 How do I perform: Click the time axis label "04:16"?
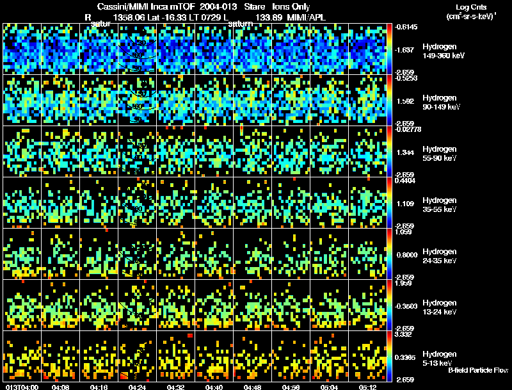tap(99, 387)
